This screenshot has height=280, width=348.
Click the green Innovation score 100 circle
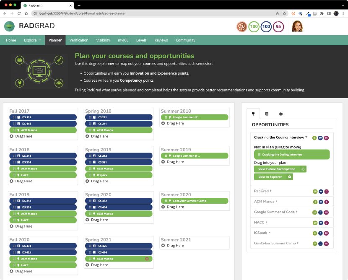point(254,27)
